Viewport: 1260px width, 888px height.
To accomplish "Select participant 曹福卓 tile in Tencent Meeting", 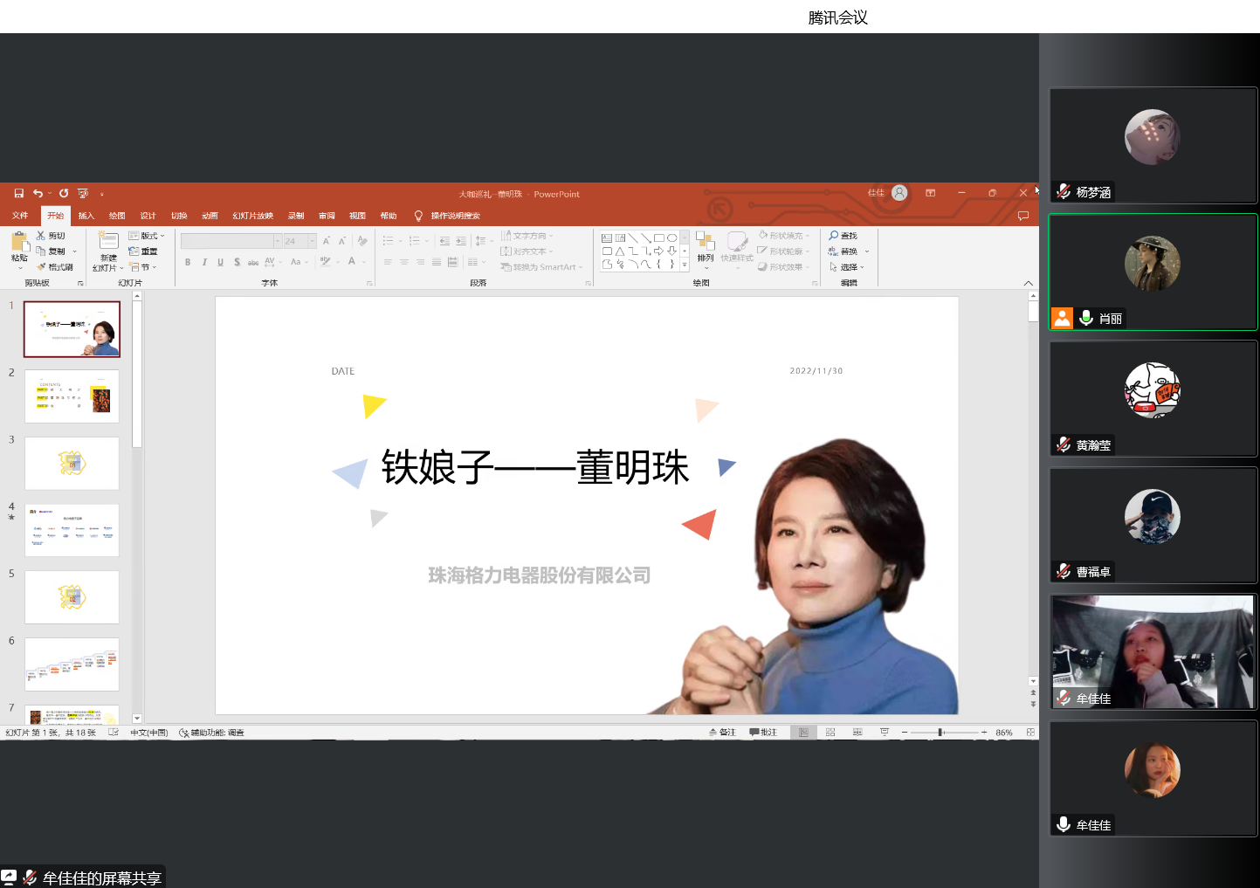I will pyautogui.click(x=1153, y=525).
